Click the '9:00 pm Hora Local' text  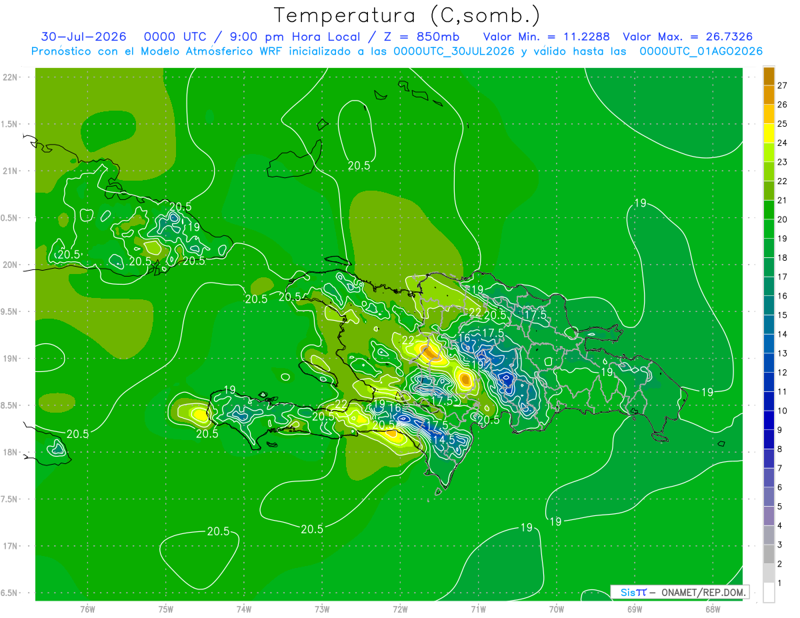[295, 37]
